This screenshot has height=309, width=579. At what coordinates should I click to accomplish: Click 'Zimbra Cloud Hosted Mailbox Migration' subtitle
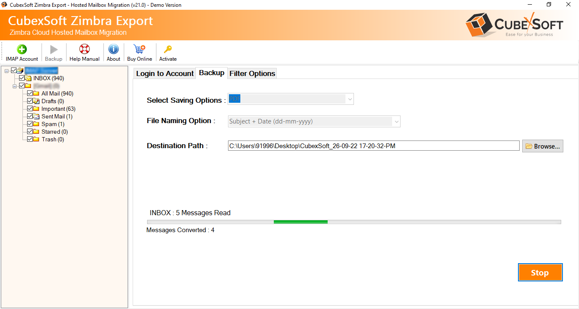pyautogui.click(x=68, y=33)
